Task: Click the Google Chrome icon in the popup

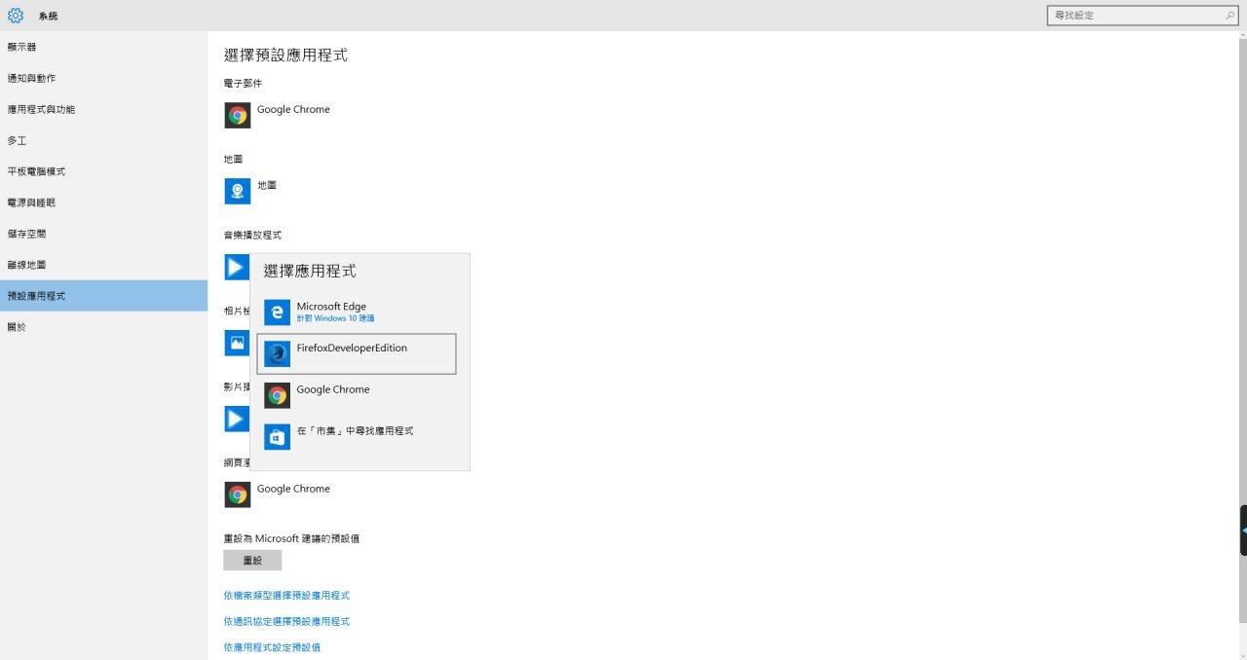Action: click(x=277, y=395)
